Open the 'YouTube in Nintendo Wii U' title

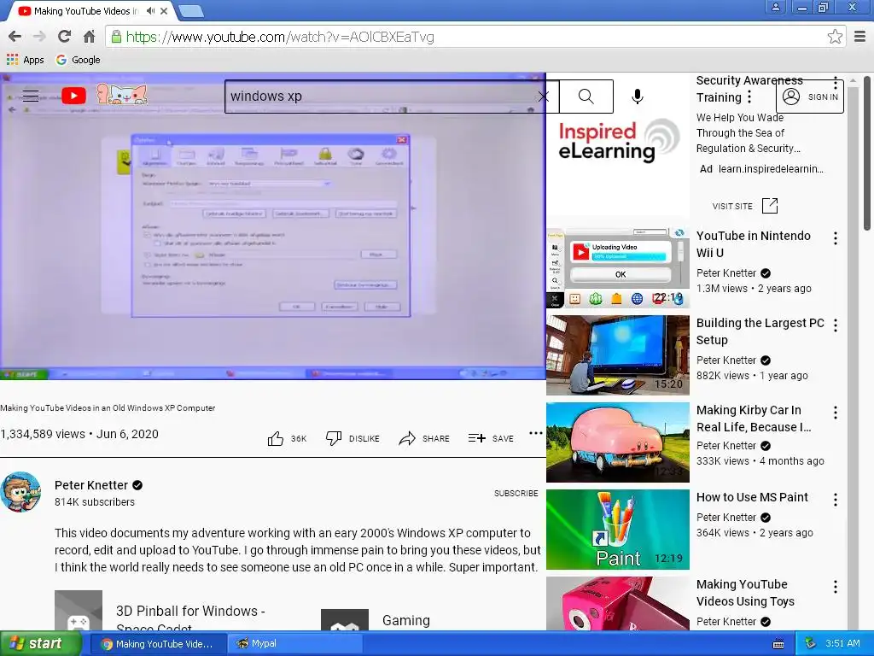pyautogui.click(x=753, y=244)
